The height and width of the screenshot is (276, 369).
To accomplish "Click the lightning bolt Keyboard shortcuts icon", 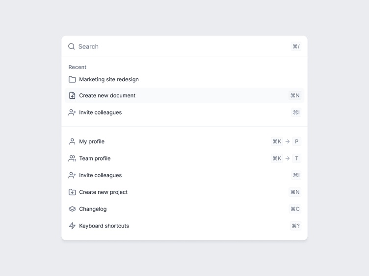I will pos(72,226).
